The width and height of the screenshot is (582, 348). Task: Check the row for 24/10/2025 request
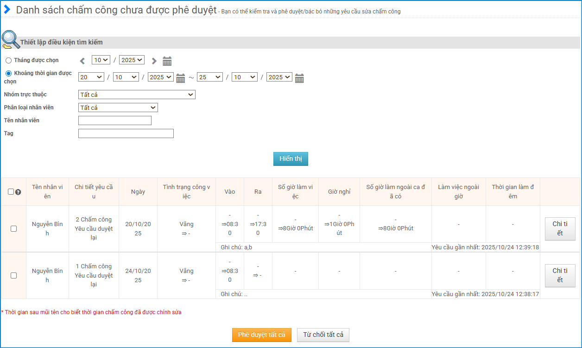pyautogui.click(x=13, y=275)
